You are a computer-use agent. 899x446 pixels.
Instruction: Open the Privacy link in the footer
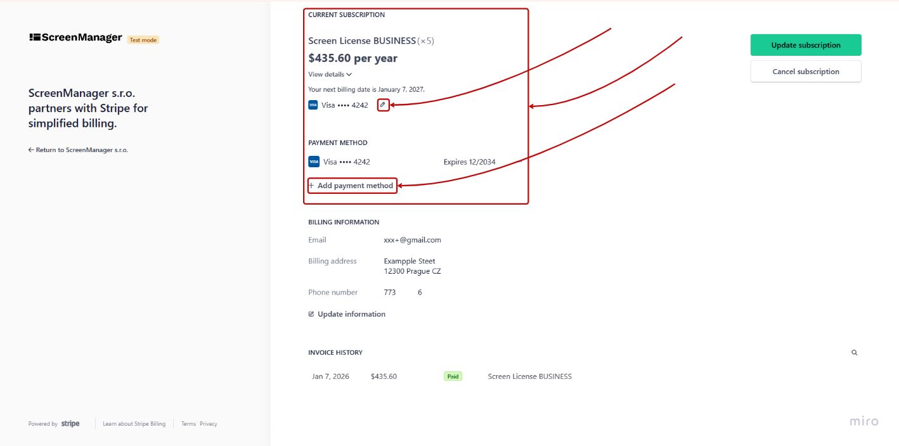[209, 424]
